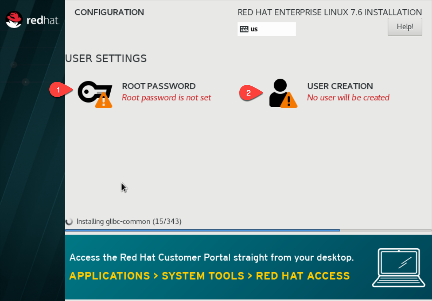Click 'No user will be created' warning text
The image size is (432, 301).
coord(348,98)
